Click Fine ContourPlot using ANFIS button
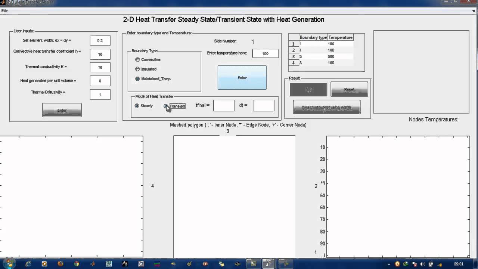The height and width of the screenshot is (269, 478). [327, 107]
